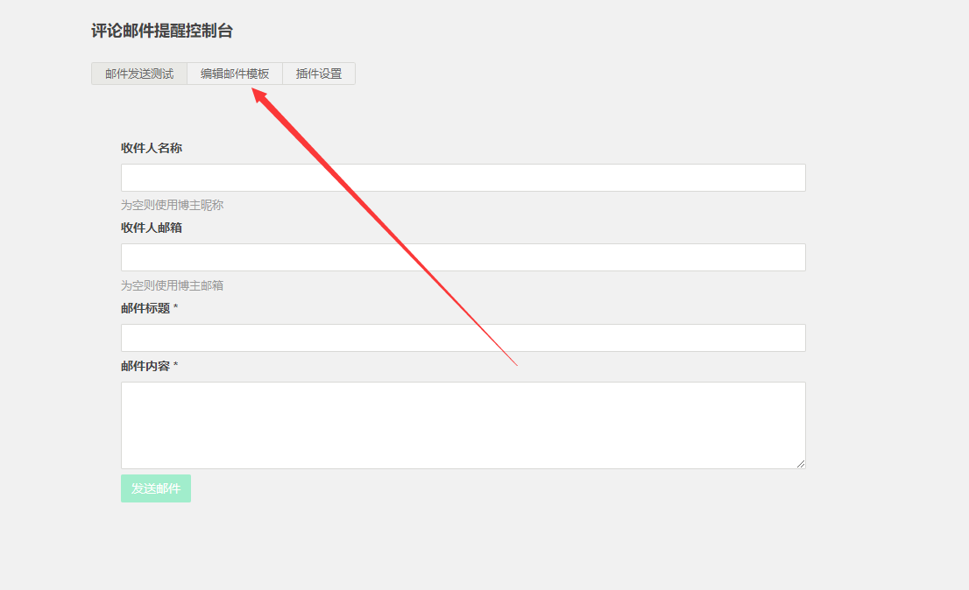Click the asterisk next to 邮件标题

coord(177,308)
